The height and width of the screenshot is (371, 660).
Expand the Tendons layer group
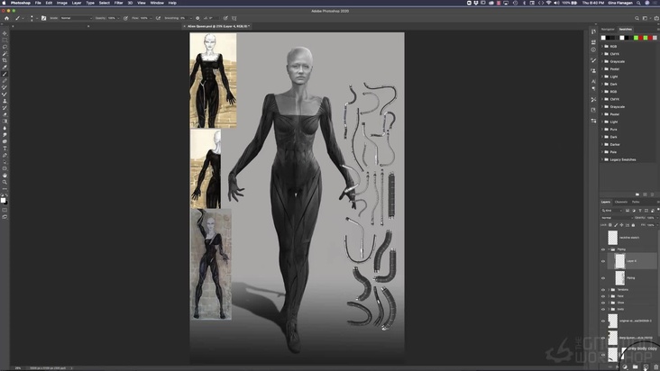609,290
